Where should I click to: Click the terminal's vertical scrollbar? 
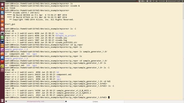click(x=183, y=51)
